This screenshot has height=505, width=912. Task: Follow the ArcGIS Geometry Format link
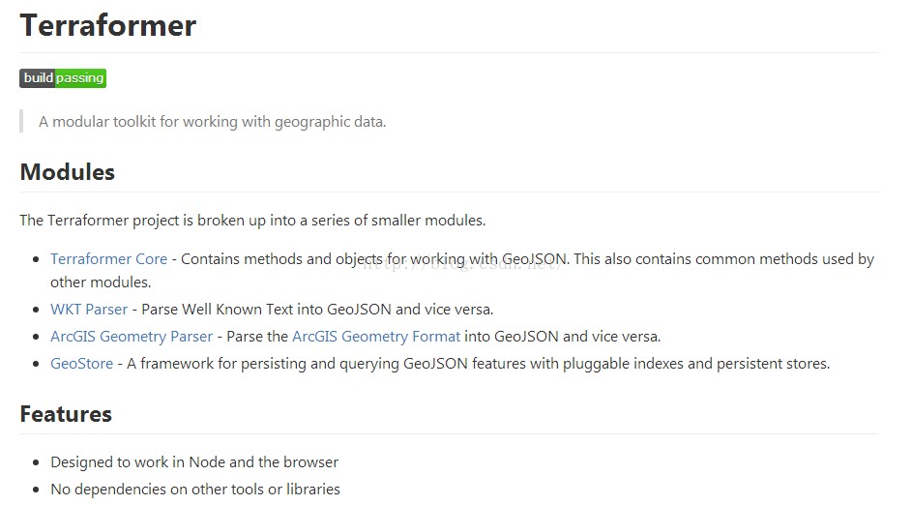(376, 337)
